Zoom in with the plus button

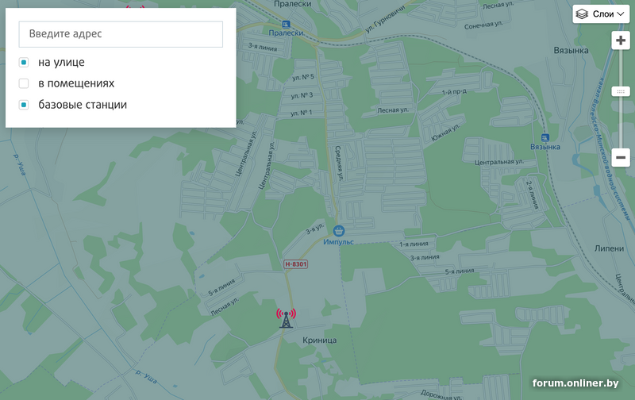click(x=621, y=40)
